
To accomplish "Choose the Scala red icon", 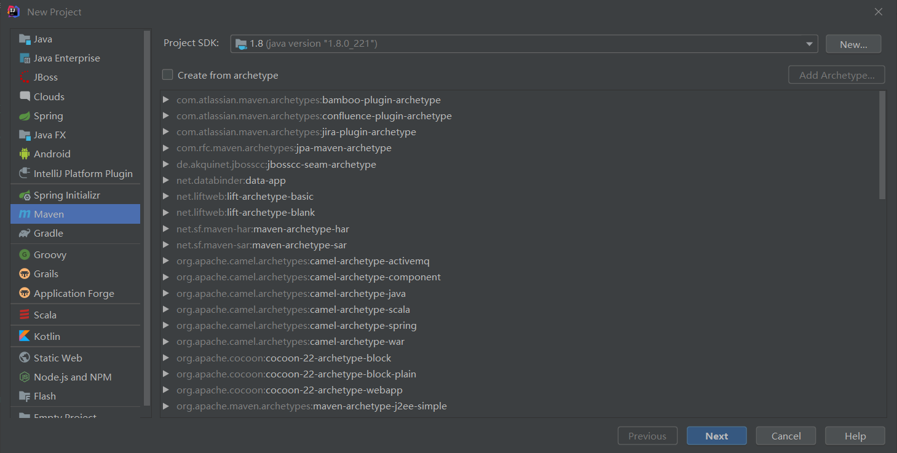I will click(25, 315).
